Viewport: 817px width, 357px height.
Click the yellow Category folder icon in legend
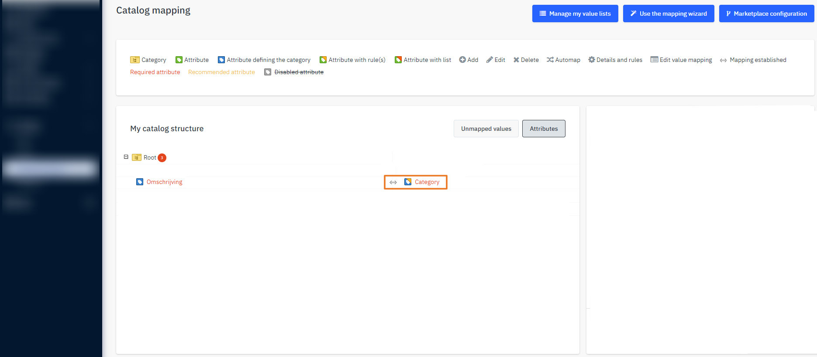pyautogui.click(x=134, y=60)
